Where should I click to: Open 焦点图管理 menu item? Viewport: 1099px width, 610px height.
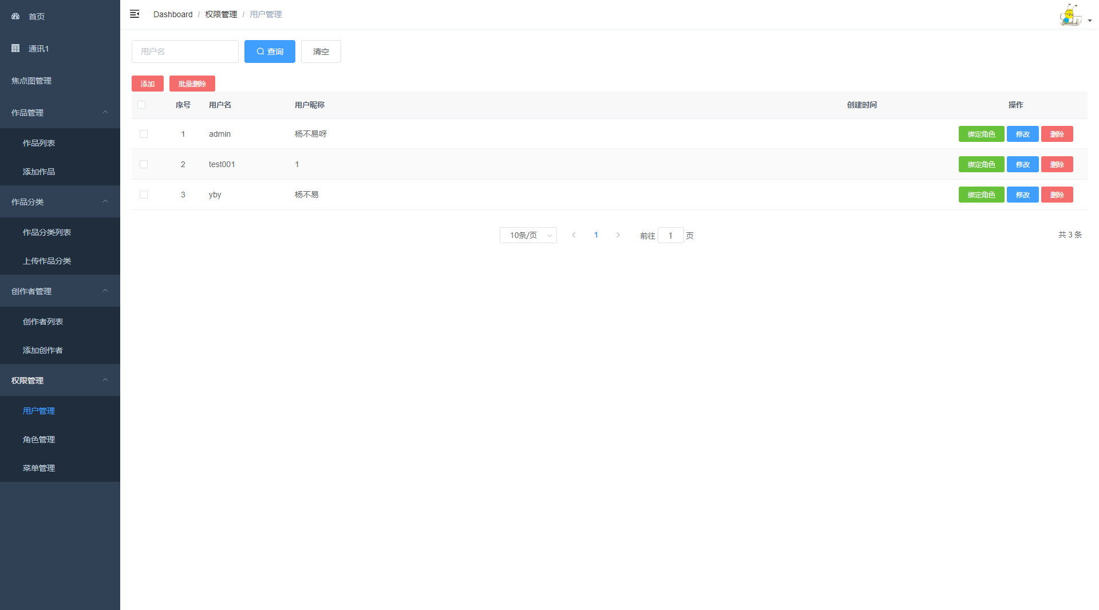60,80
